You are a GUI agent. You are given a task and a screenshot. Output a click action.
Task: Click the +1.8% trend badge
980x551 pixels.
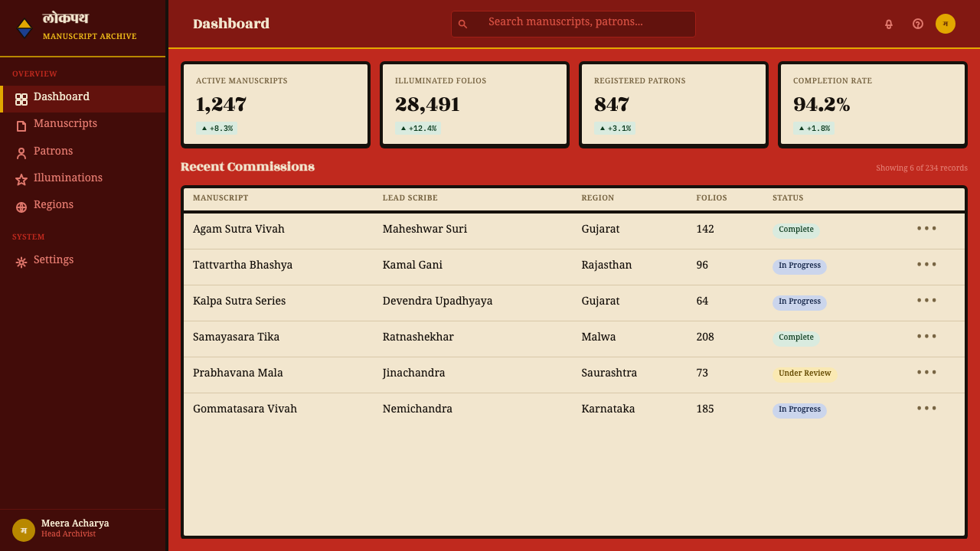[x=814, y=129]
